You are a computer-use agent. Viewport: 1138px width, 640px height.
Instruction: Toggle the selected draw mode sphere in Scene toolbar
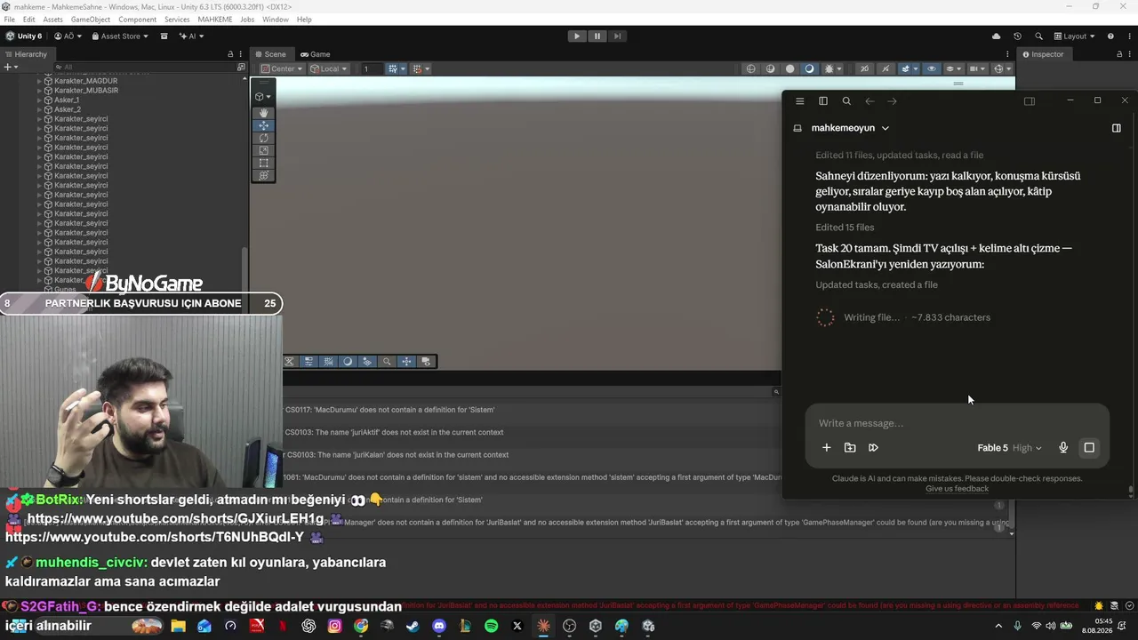pyautogui.click(x=809, y=68)
